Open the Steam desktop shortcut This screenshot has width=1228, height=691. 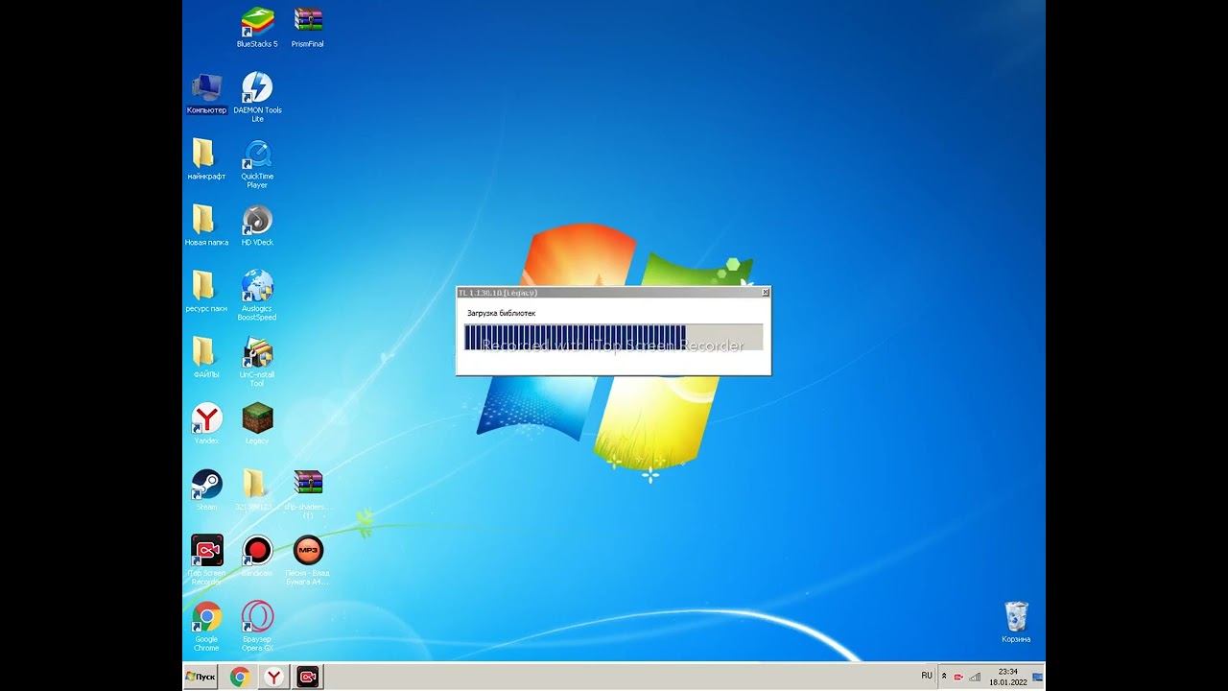tap(206, 490)
